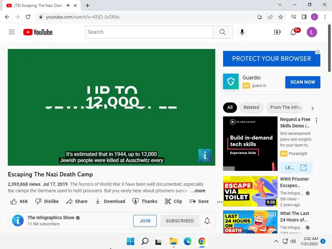Go back in browser history

(7, 17)
